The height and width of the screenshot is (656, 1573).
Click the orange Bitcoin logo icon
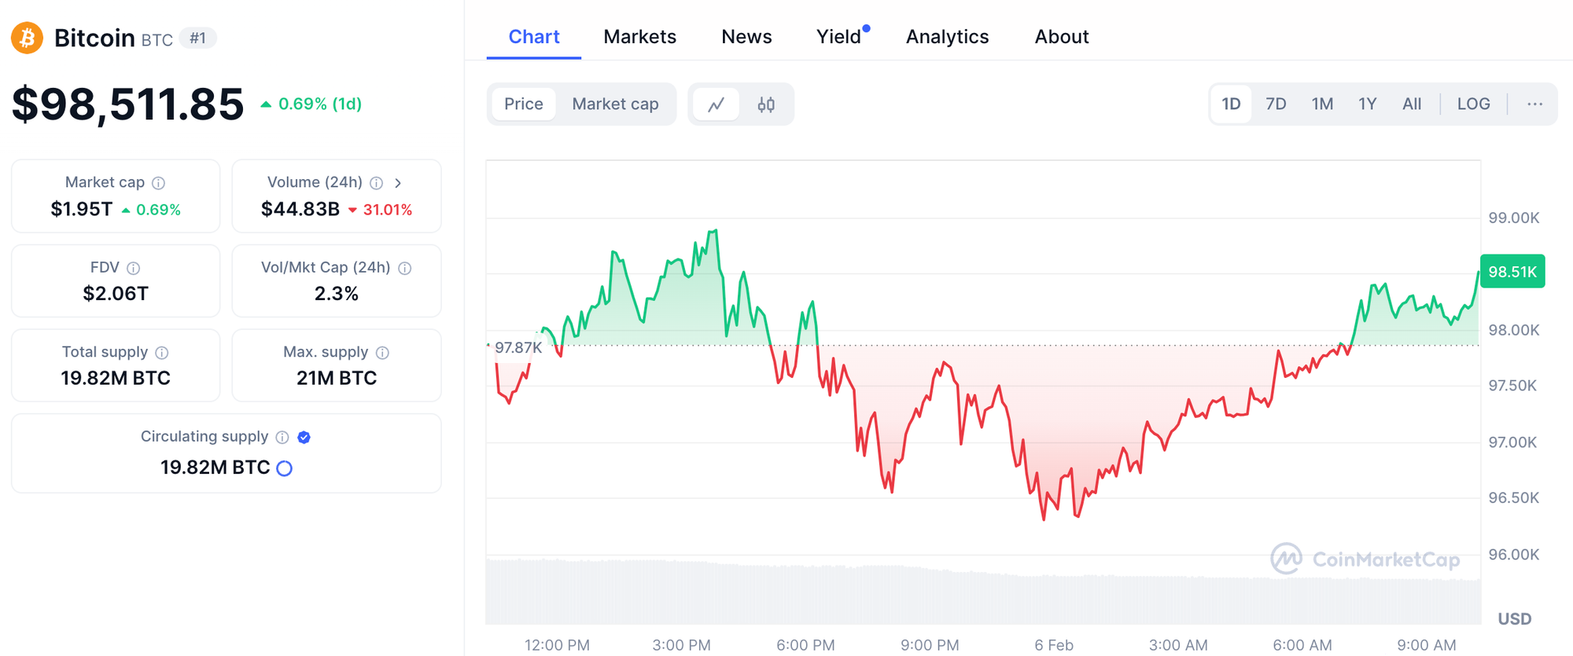click(27, 38)
